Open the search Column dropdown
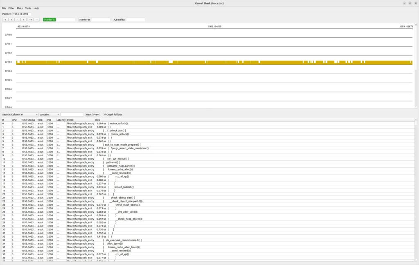This screenshot has width=419, height=265. [x=29, y=115]
